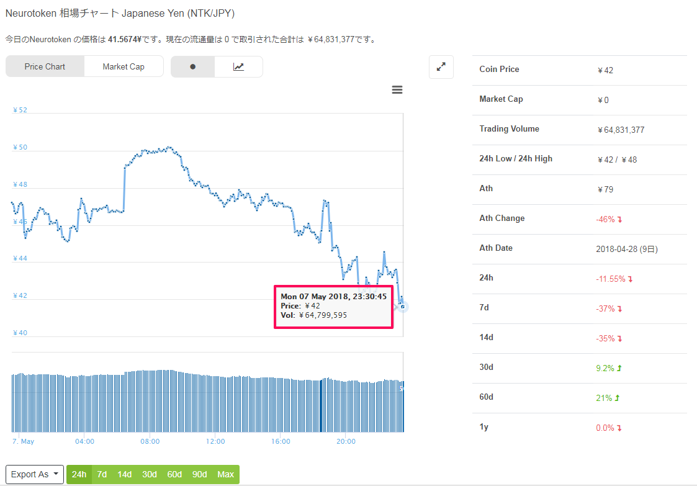Viewport: 697px width, 486px height.
Task: Click the fullscreen expand arrows icon
Action: point(441,67)
